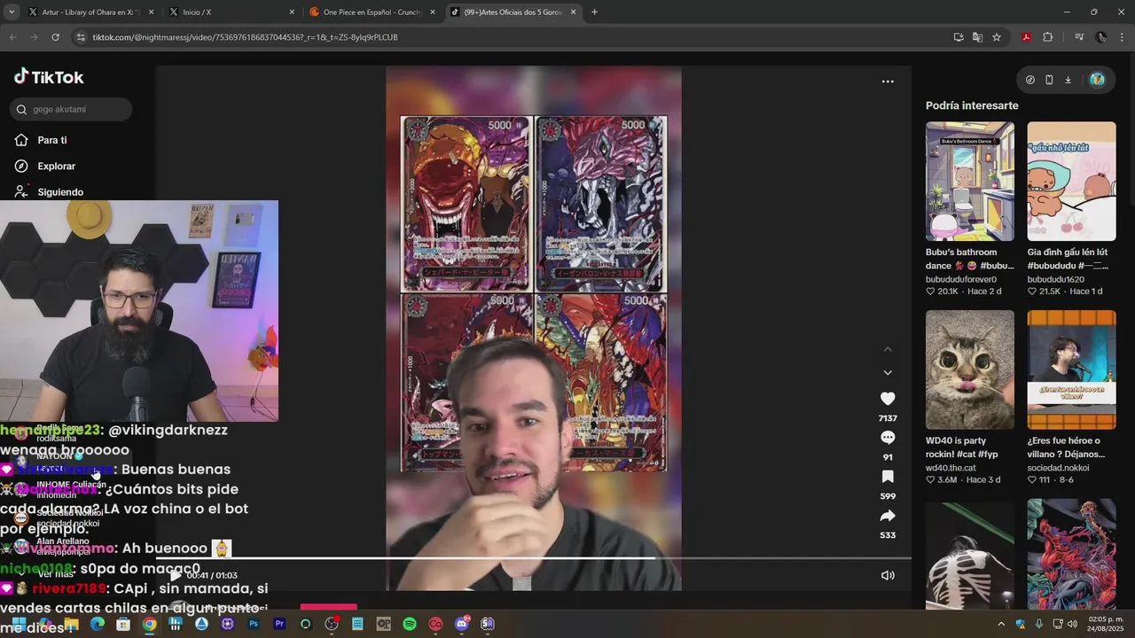The width and height of the screenshot is (1135, 638).
Task: Click the search field with 'gege akutami'
Action: pyautogui.click(x=71, y=109)
